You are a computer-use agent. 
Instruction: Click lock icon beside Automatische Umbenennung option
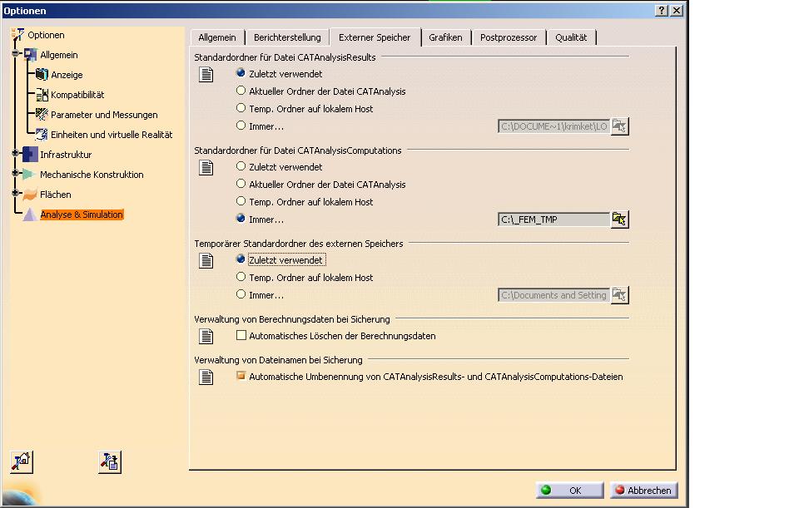point(206,377)
